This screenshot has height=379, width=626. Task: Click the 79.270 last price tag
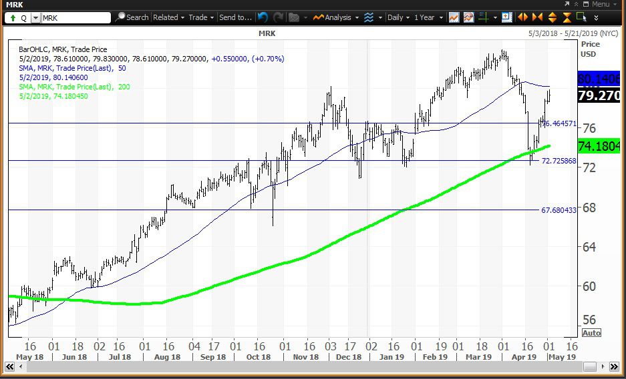[599, 95]
